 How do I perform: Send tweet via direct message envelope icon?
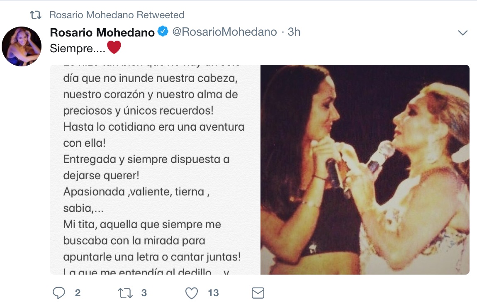(258, 293)
